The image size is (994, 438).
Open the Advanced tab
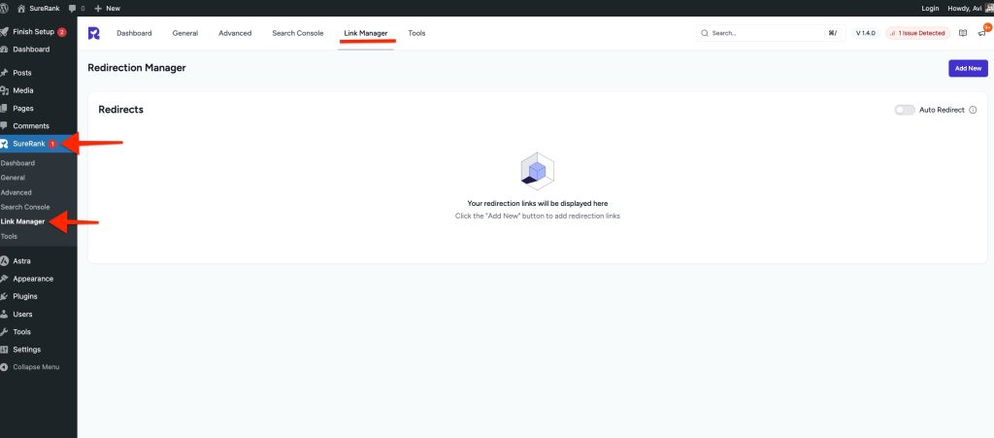[x=235, y=33]
